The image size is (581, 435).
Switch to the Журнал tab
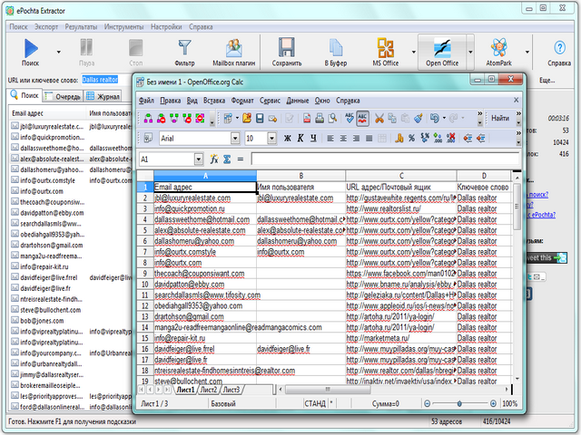point(103,97)
